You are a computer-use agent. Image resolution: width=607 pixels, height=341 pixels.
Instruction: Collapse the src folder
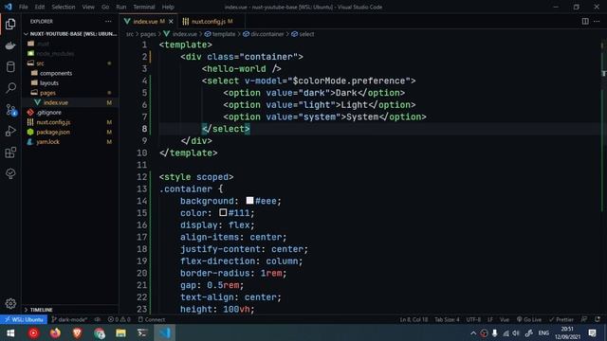point(70,63)
